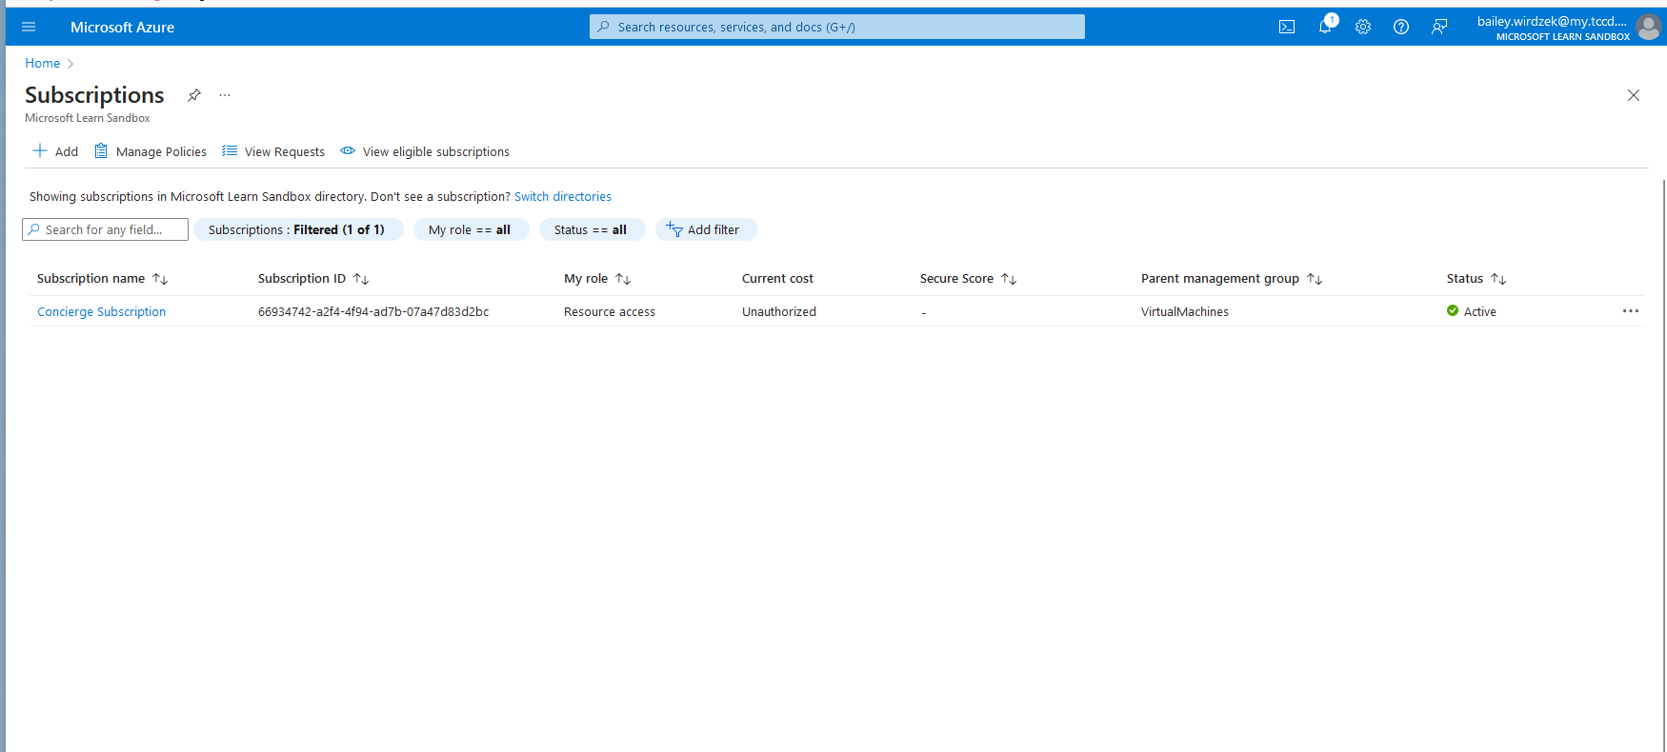
Task: Sort by My role column
Action: coord(597,279)
